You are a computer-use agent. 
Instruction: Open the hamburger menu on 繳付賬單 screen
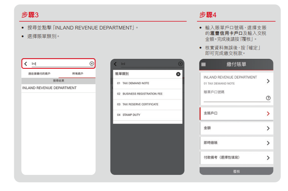203,64
